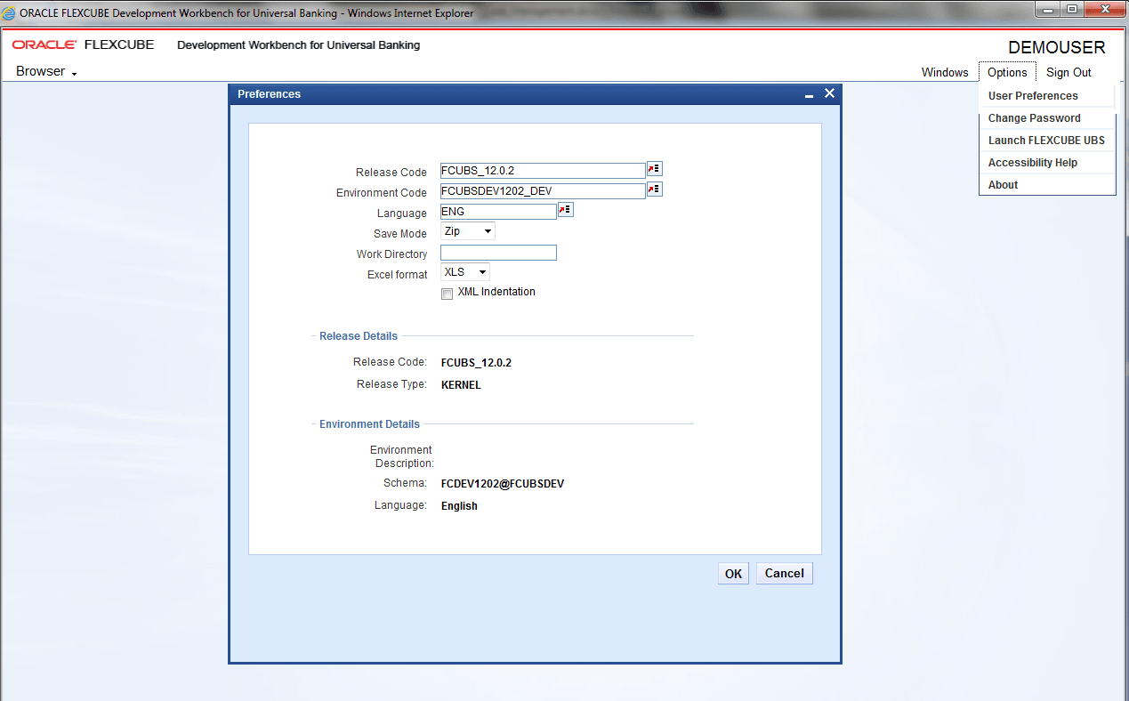The width and height of the screenshot is (1129, 701).
Task: Open the Options menu
Action: [x=1007, y=73]
